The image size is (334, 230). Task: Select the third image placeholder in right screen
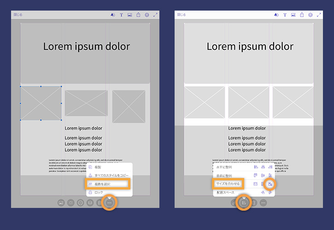point(293,102)
